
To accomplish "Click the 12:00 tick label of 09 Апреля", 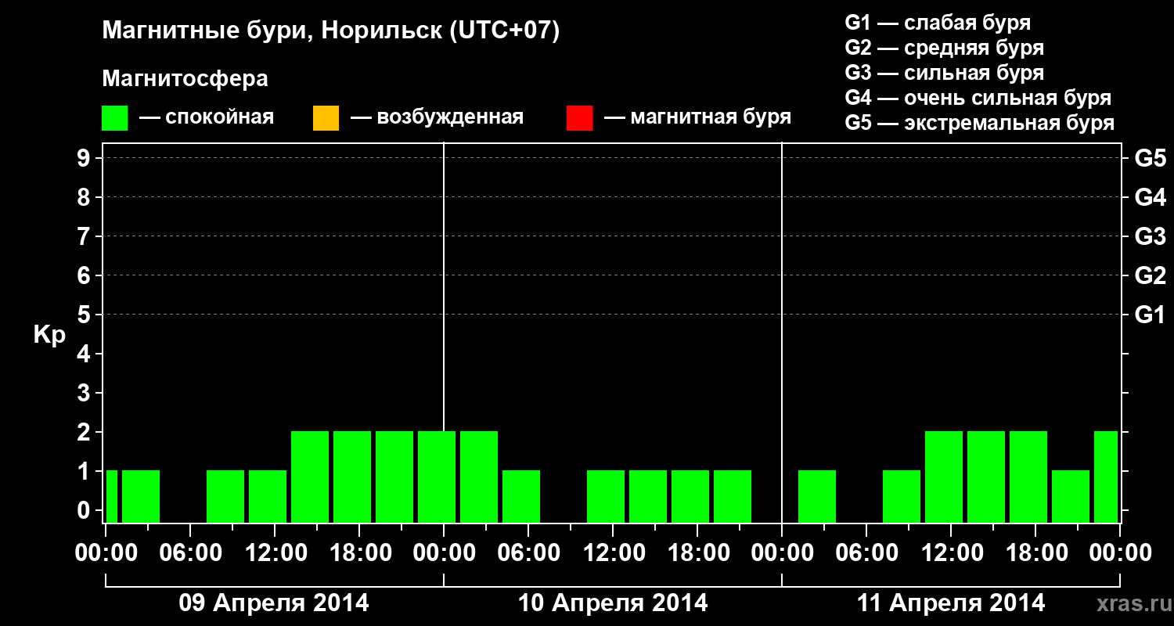I will [275, 553].
